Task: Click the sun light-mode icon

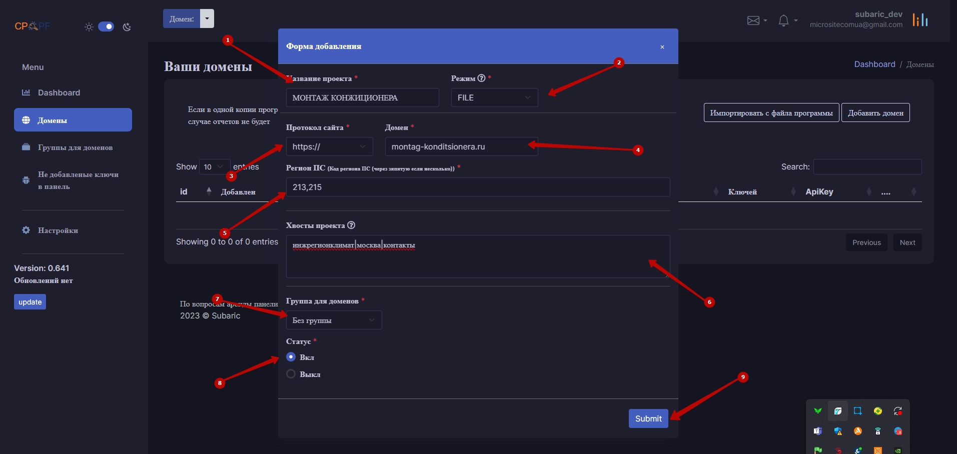Action: click(x=89, y=27)
